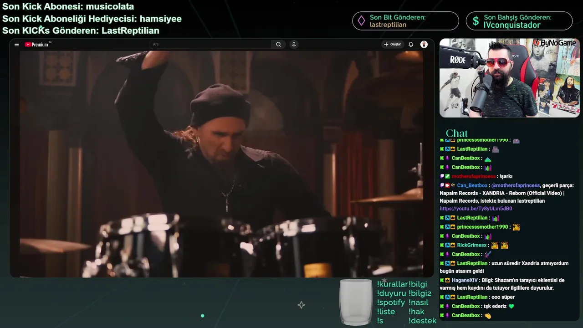This screenshot has height=328, width=583.
Task: Click the '!destek' command text
Action: click(423, 321)
